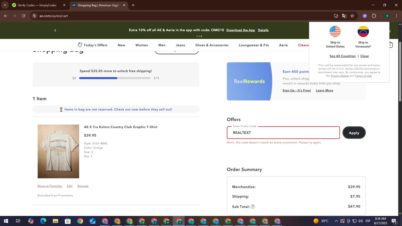Open Microsoft Copilot from the taskbar
Viewport: 402px width, 226px height.
point(31,221)
